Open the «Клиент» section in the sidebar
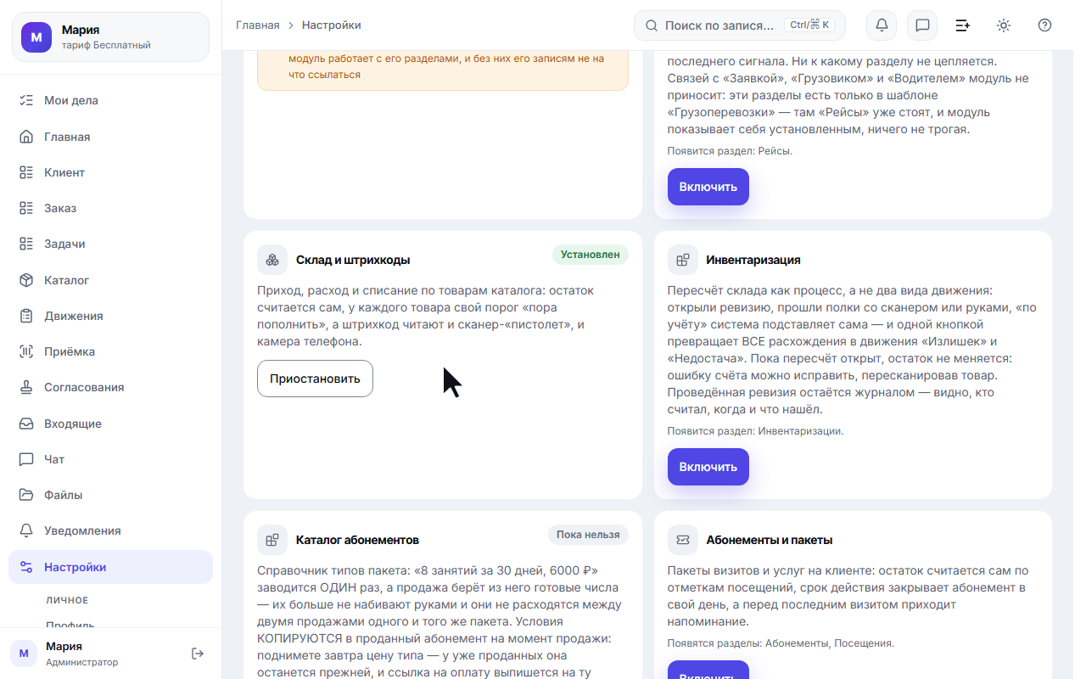Screen dimensions: 1086x679 point(110,172)
